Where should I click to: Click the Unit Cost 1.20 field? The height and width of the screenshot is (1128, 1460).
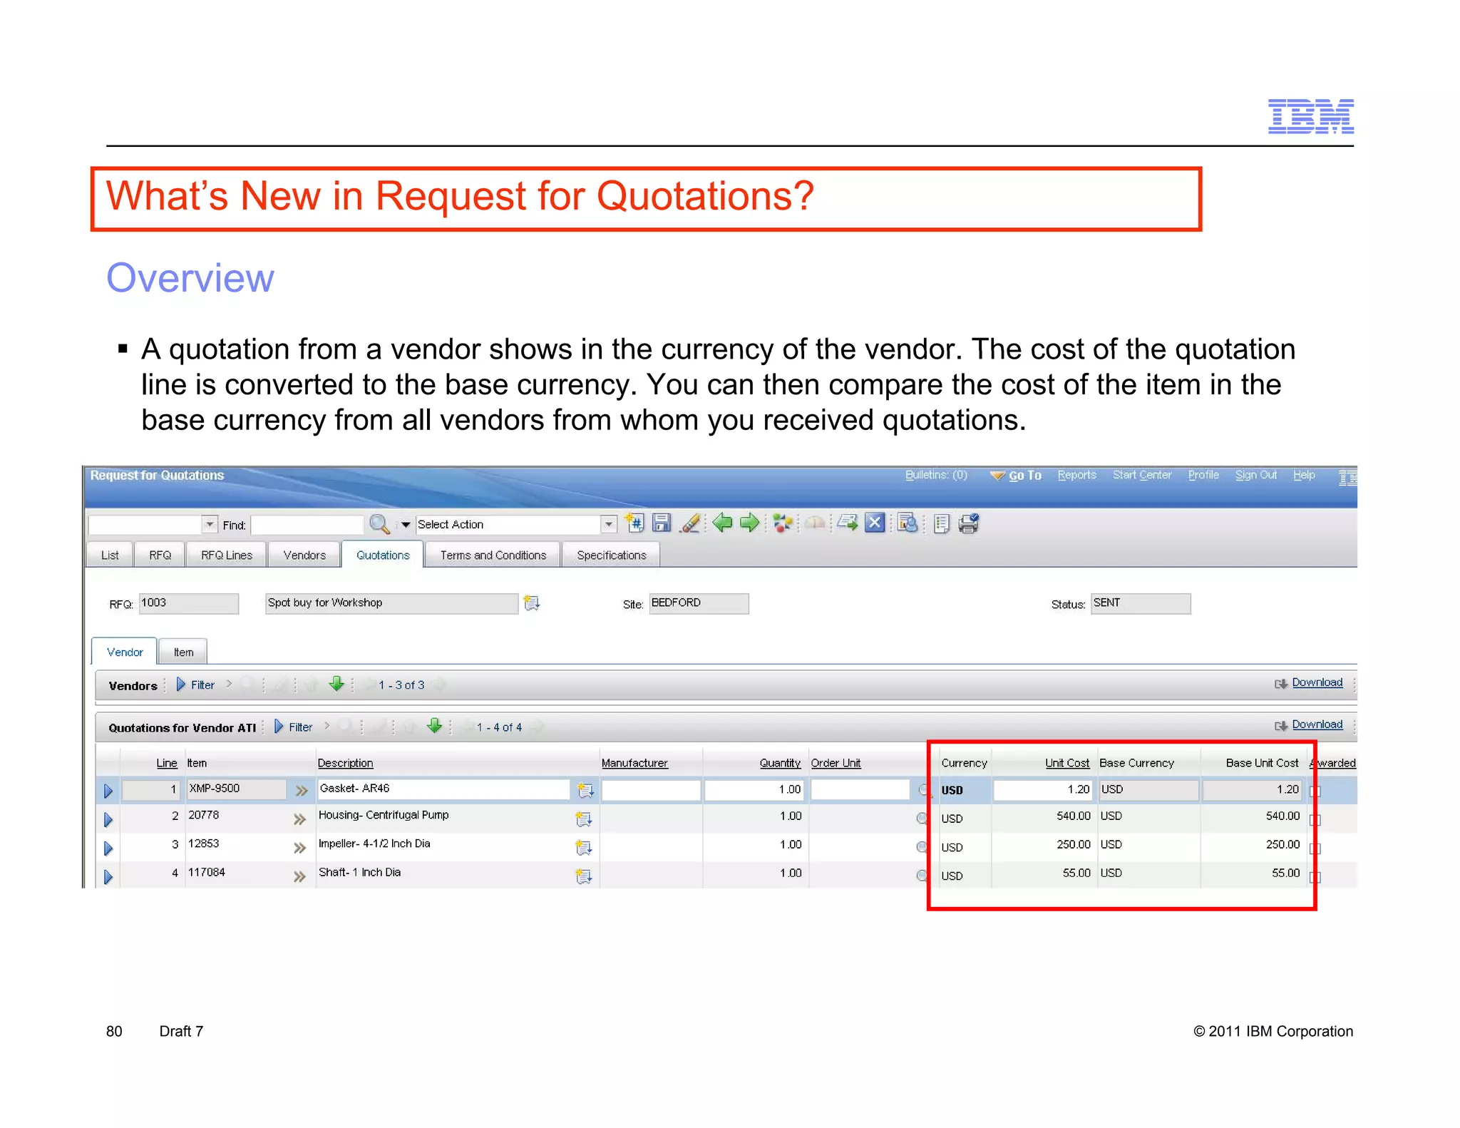point(1042,790)
